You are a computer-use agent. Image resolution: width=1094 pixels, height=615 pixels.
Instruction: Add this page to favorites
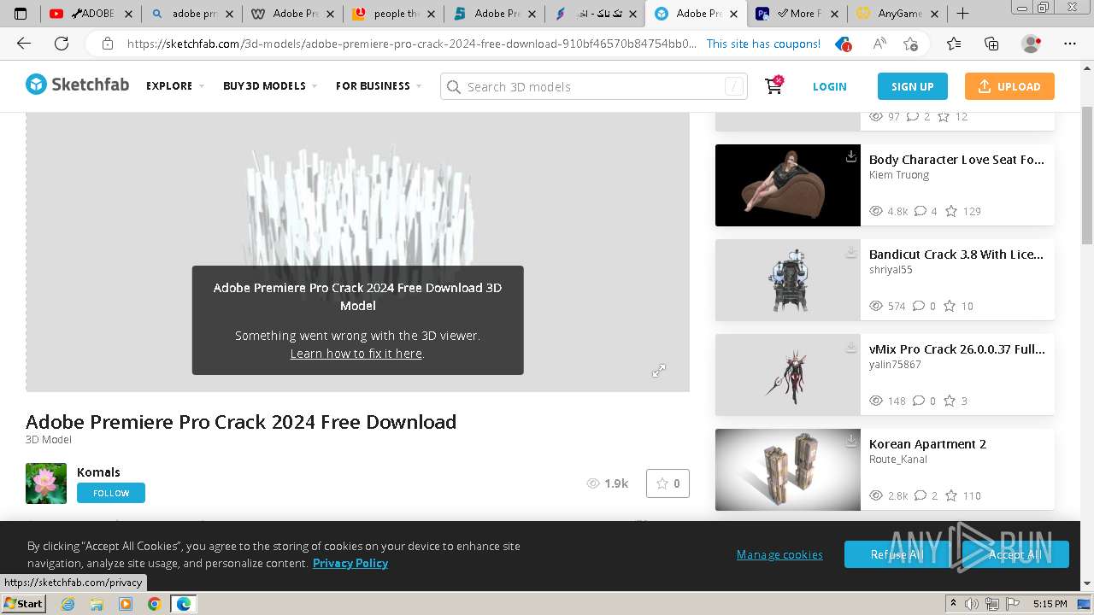[x=911, y=44]
